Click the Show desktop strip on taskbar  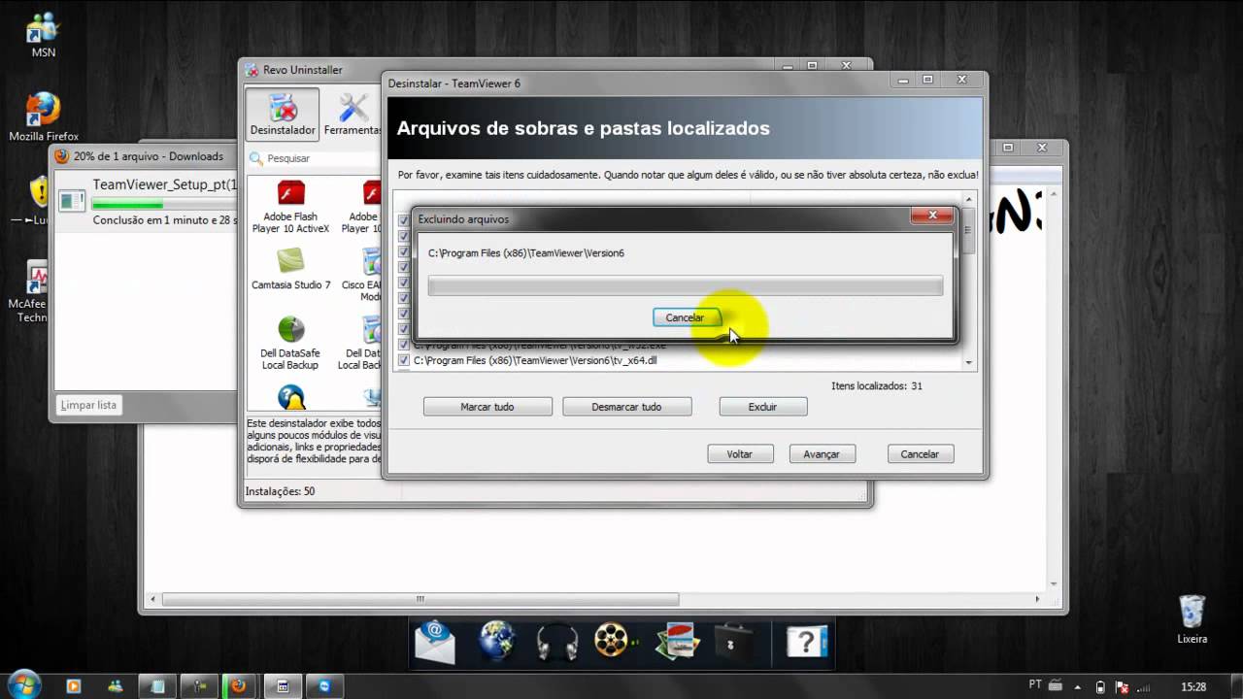1236,686
